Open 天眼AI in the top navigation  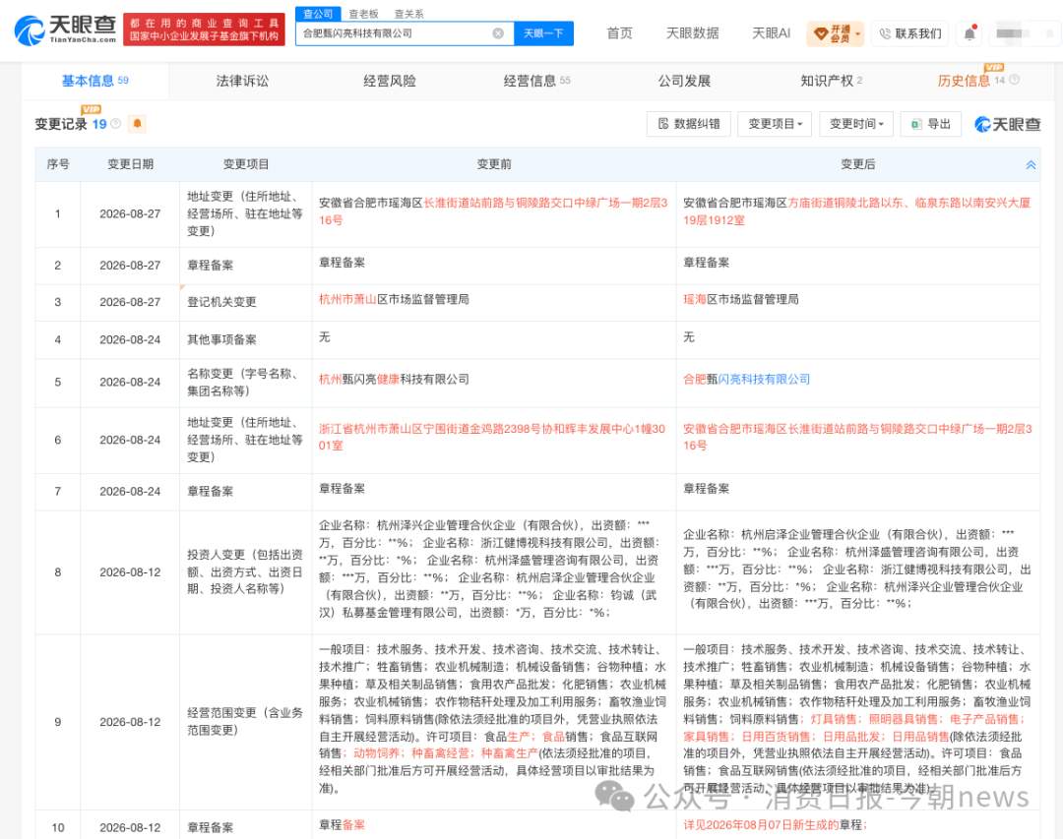pyautogui.click(x=771, y=33)
